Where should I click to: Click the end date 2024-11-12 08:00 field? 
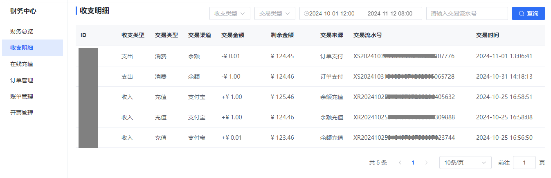(390, 13)
